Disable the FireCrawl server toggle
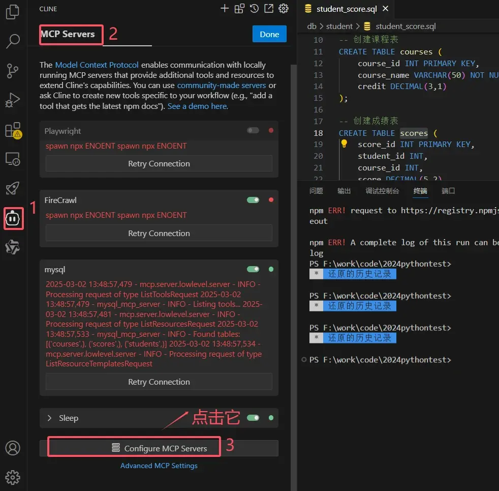 click(x=253, y=200)
